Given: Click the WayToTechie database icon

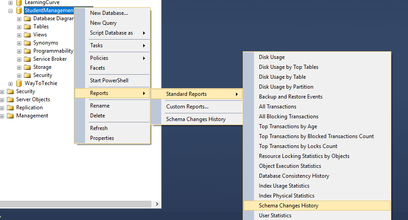Looking at the screenshot, I should point(19,83).
